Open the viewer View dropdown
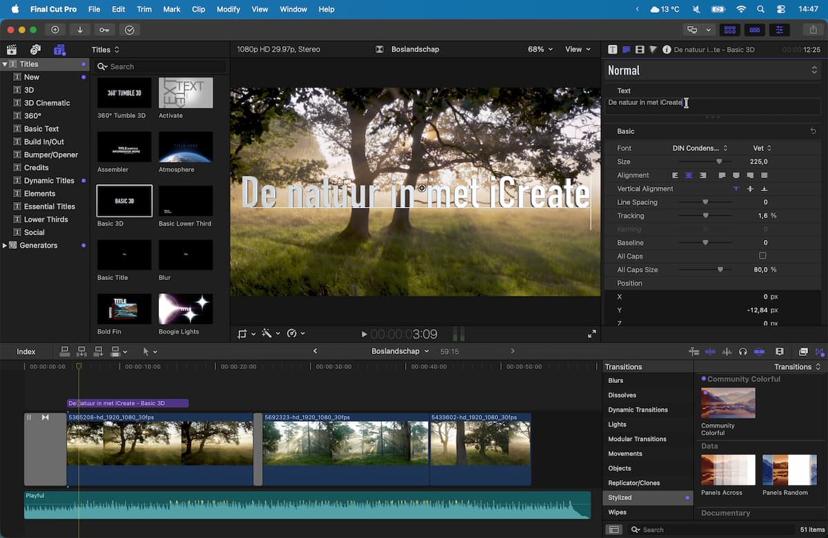Image resolution: width=828 pixels, height=538 pixels. pos(578,50)
